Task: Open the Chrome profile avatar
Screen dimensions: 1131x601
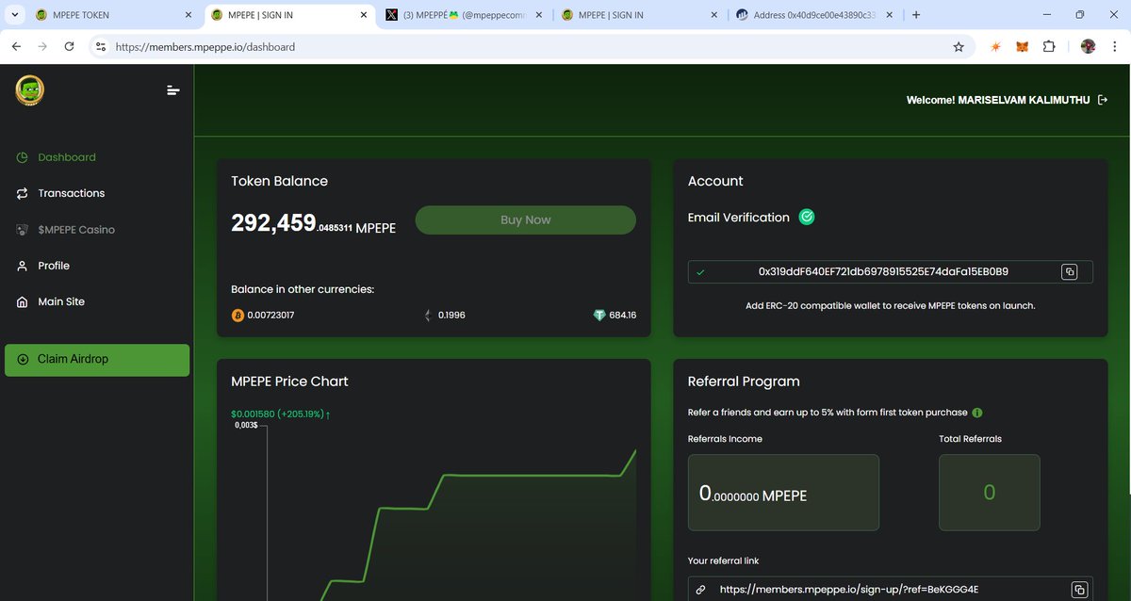Action: [1088, 46]
